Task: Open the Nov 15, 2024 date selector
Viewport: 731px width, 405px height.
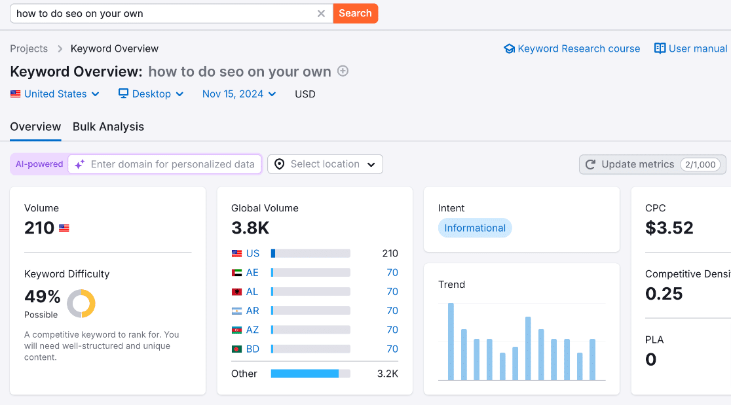Action: coord(238,94)
